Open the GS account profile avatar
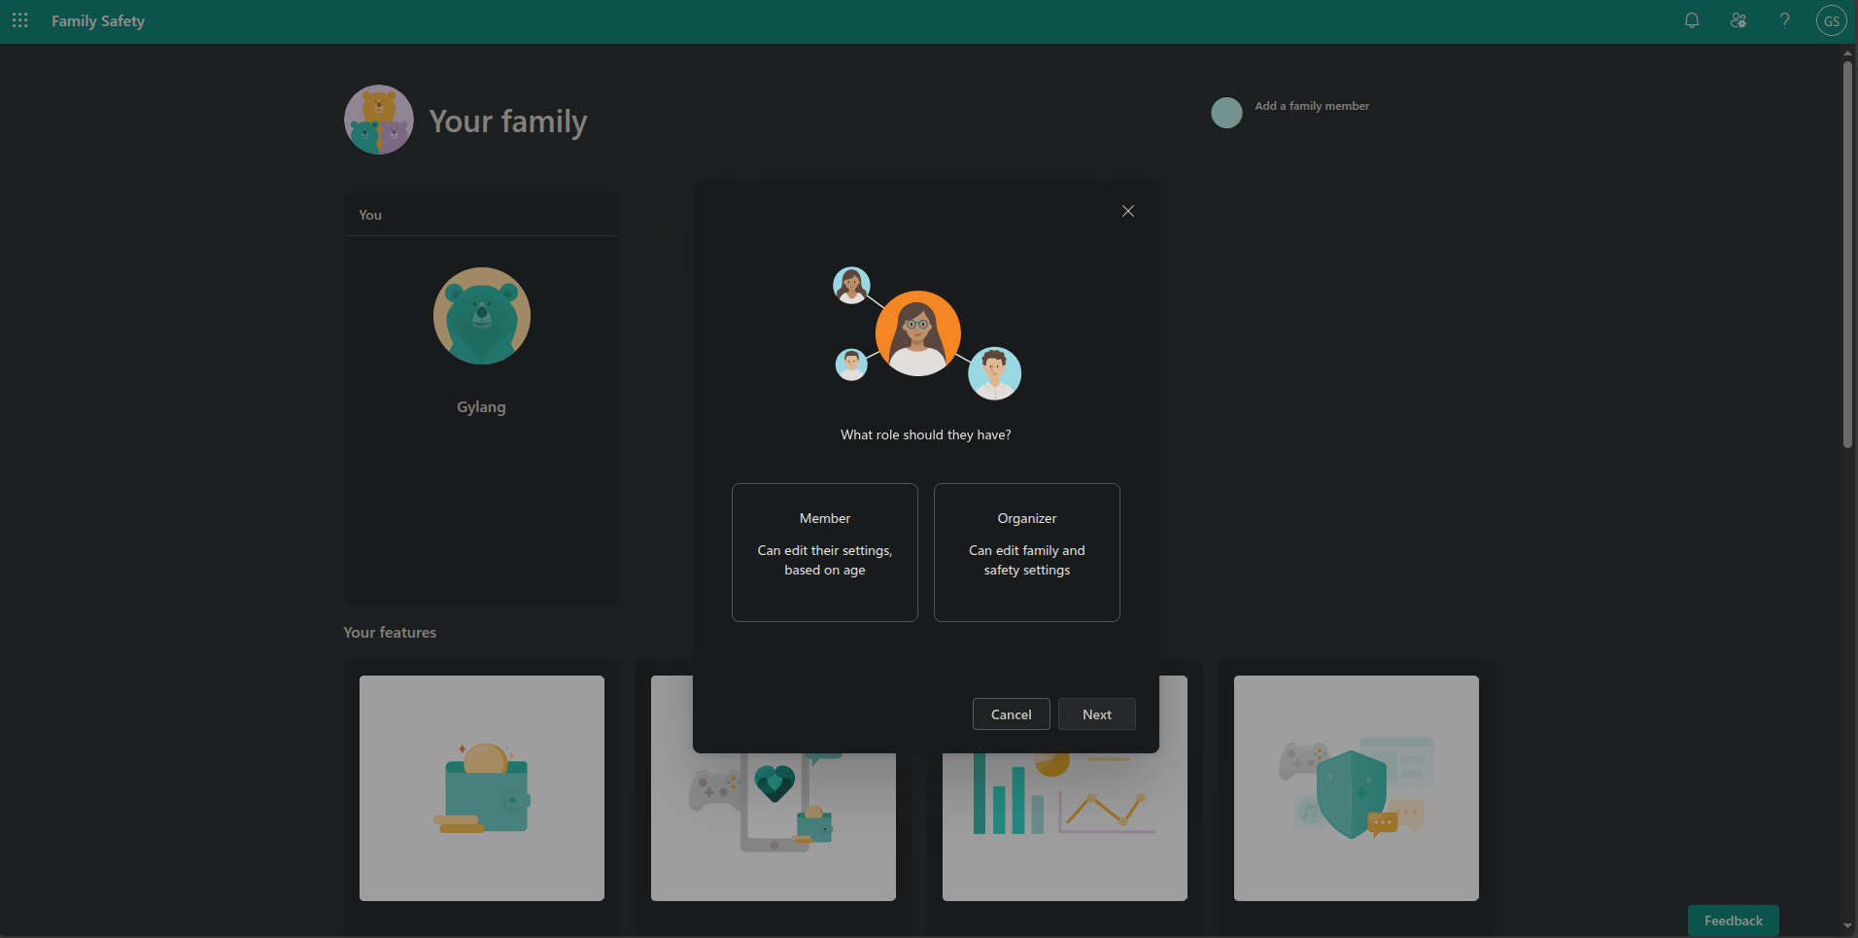The width and height of the screenshot is (1858, 938). point(1831,20)
